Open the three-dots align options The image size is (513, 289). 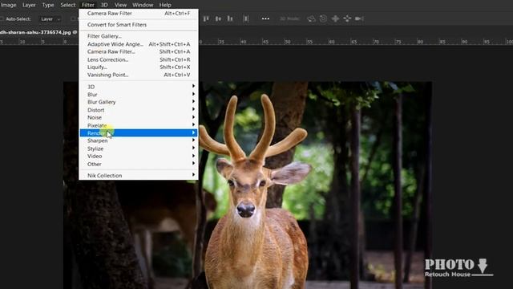click(265, 18)
